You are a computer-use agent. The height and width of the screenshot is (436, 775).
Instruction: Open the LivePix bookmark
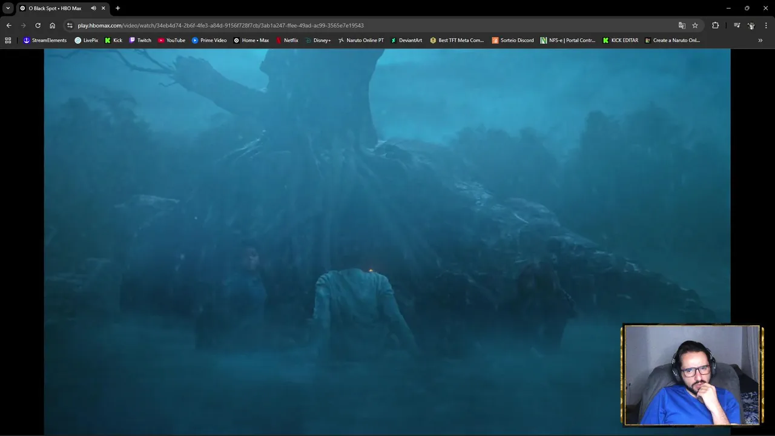click(x=86, y=41)
